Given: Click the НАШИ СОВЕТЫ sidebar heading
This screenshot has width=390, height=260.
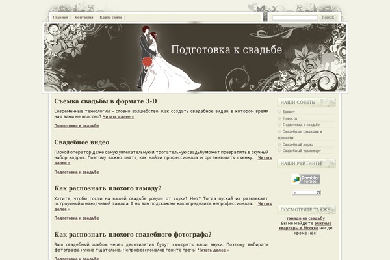Looking at the screenshot, I should point(306,102).
